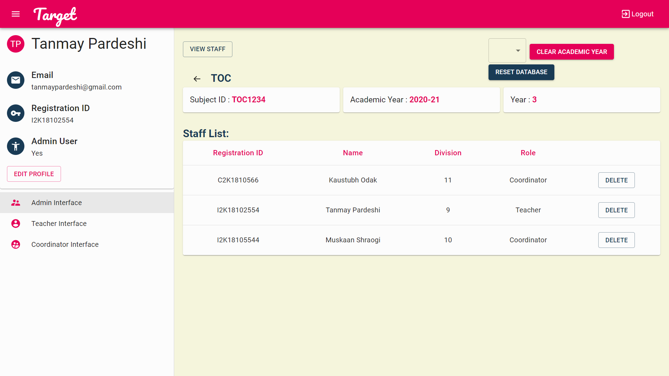The width and height of the screenshot is (669, 376).
Task: Click the Target logo
Action: click(55, 16)
